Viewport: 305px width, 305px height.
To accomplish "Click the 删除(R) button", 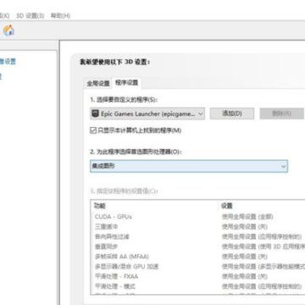I will tap(281, 114).
